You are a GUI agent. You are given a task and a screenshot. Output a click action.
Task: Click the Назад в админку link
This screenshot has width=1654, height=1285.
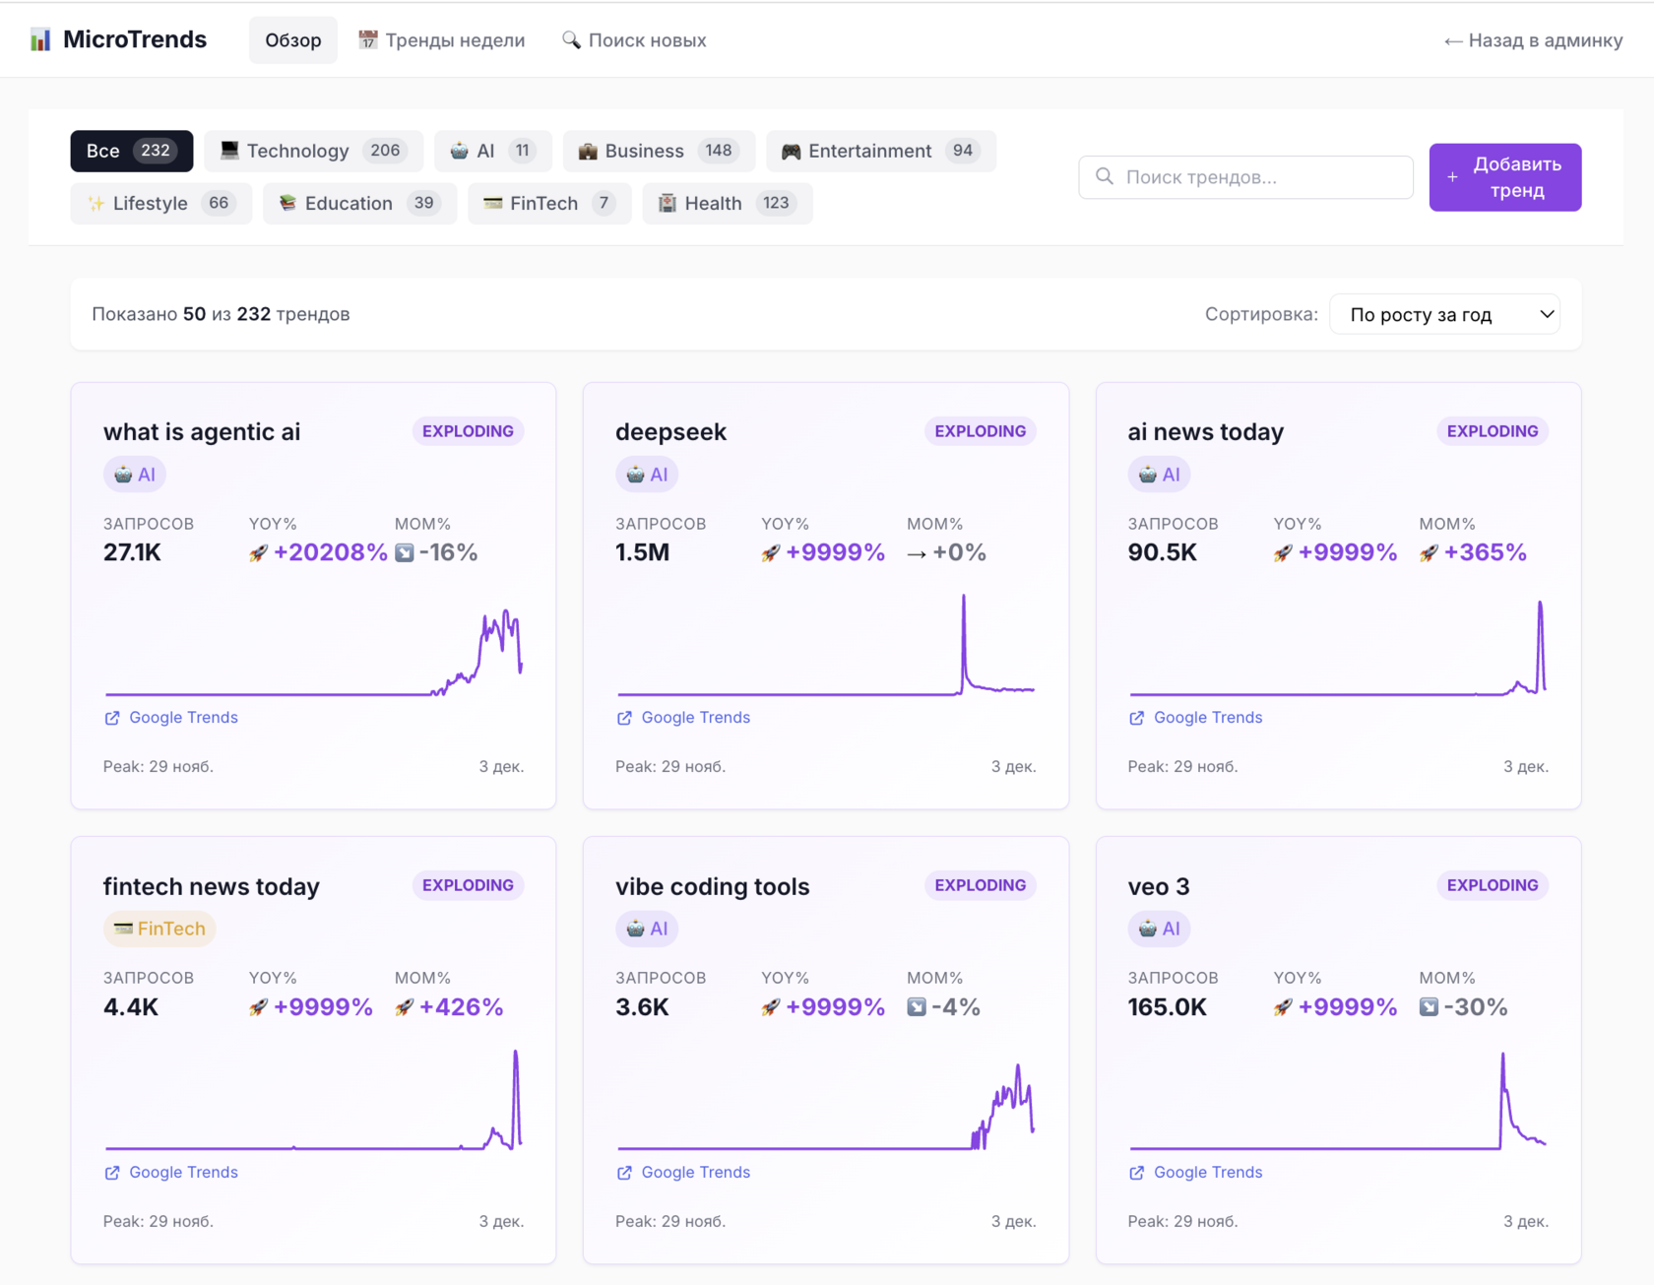pyautogui.click(x=1533, y=40)
